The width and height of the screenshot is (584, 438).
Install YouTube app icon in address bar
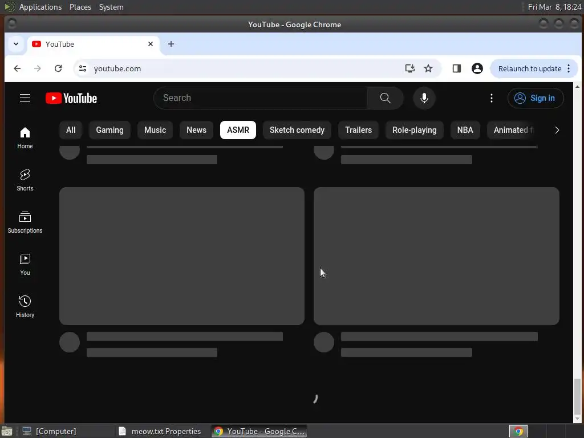click(x=409, y=68)
